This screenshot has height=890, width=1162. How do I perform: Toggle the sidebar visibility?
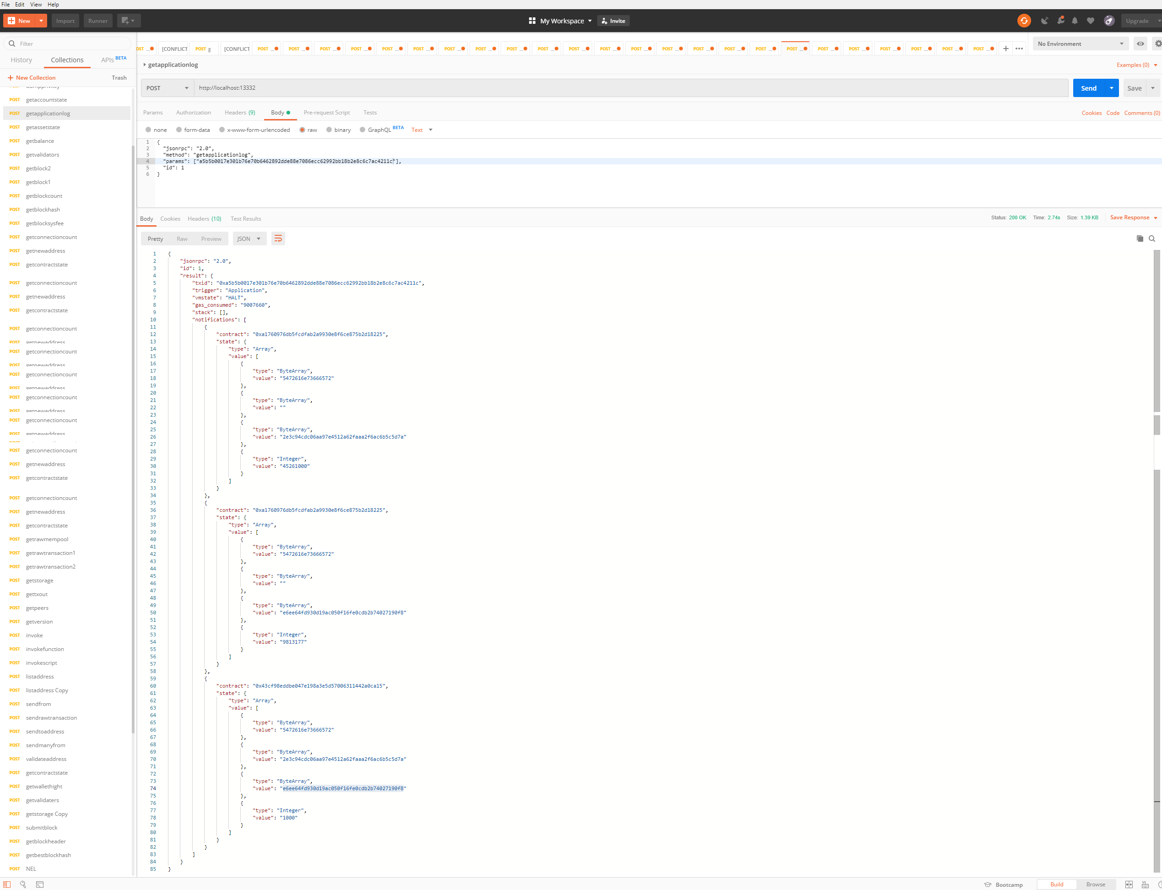[7, 885]
